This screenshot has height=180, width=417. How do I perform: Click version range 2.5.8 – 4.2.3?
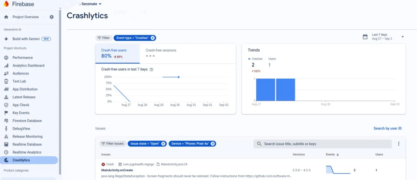pyautogui.click(x=301, y=170)
